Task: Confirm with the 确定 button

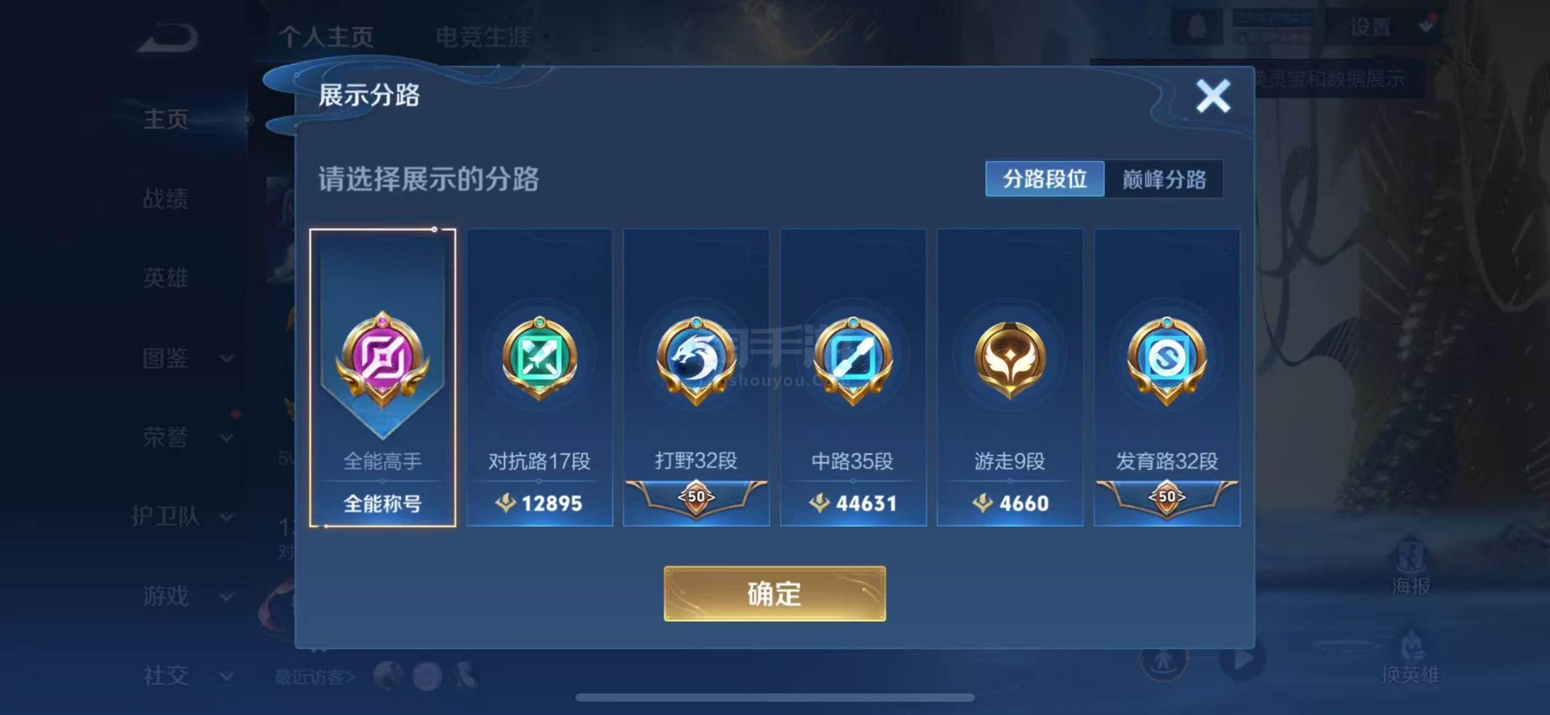Action: tap(774, 593)
